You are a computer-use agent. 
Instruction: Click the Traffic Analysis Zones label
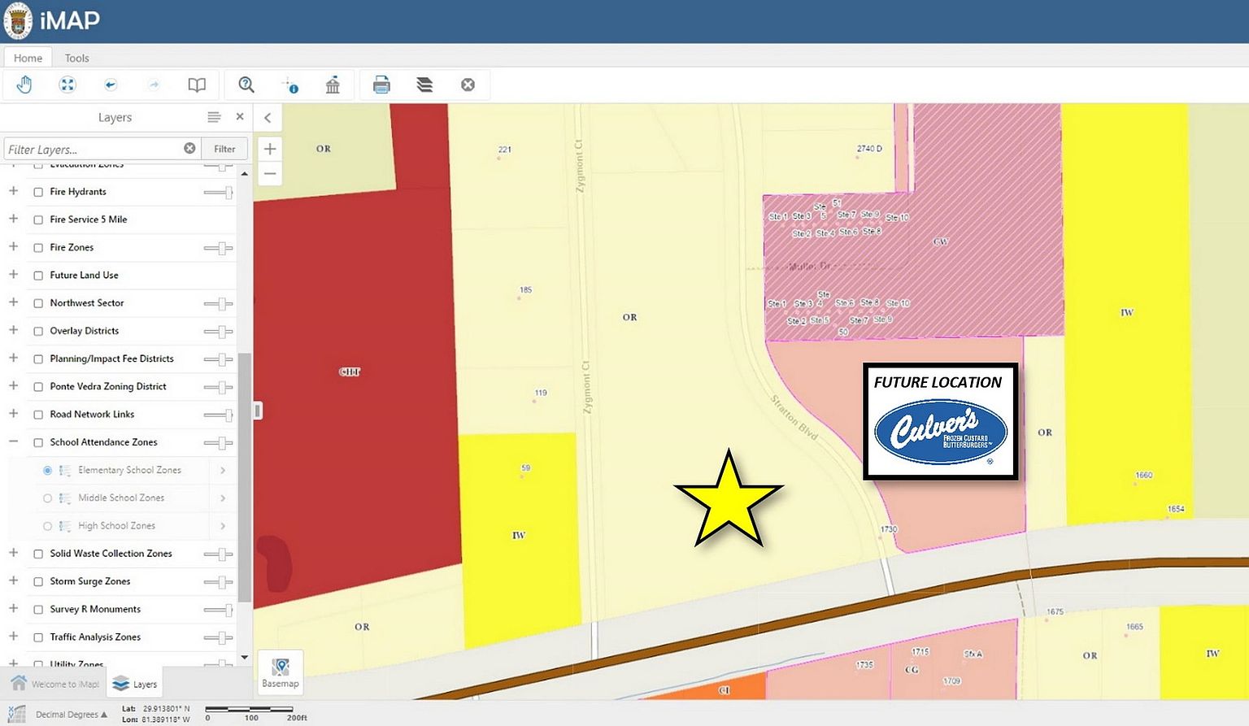(95, 637)
